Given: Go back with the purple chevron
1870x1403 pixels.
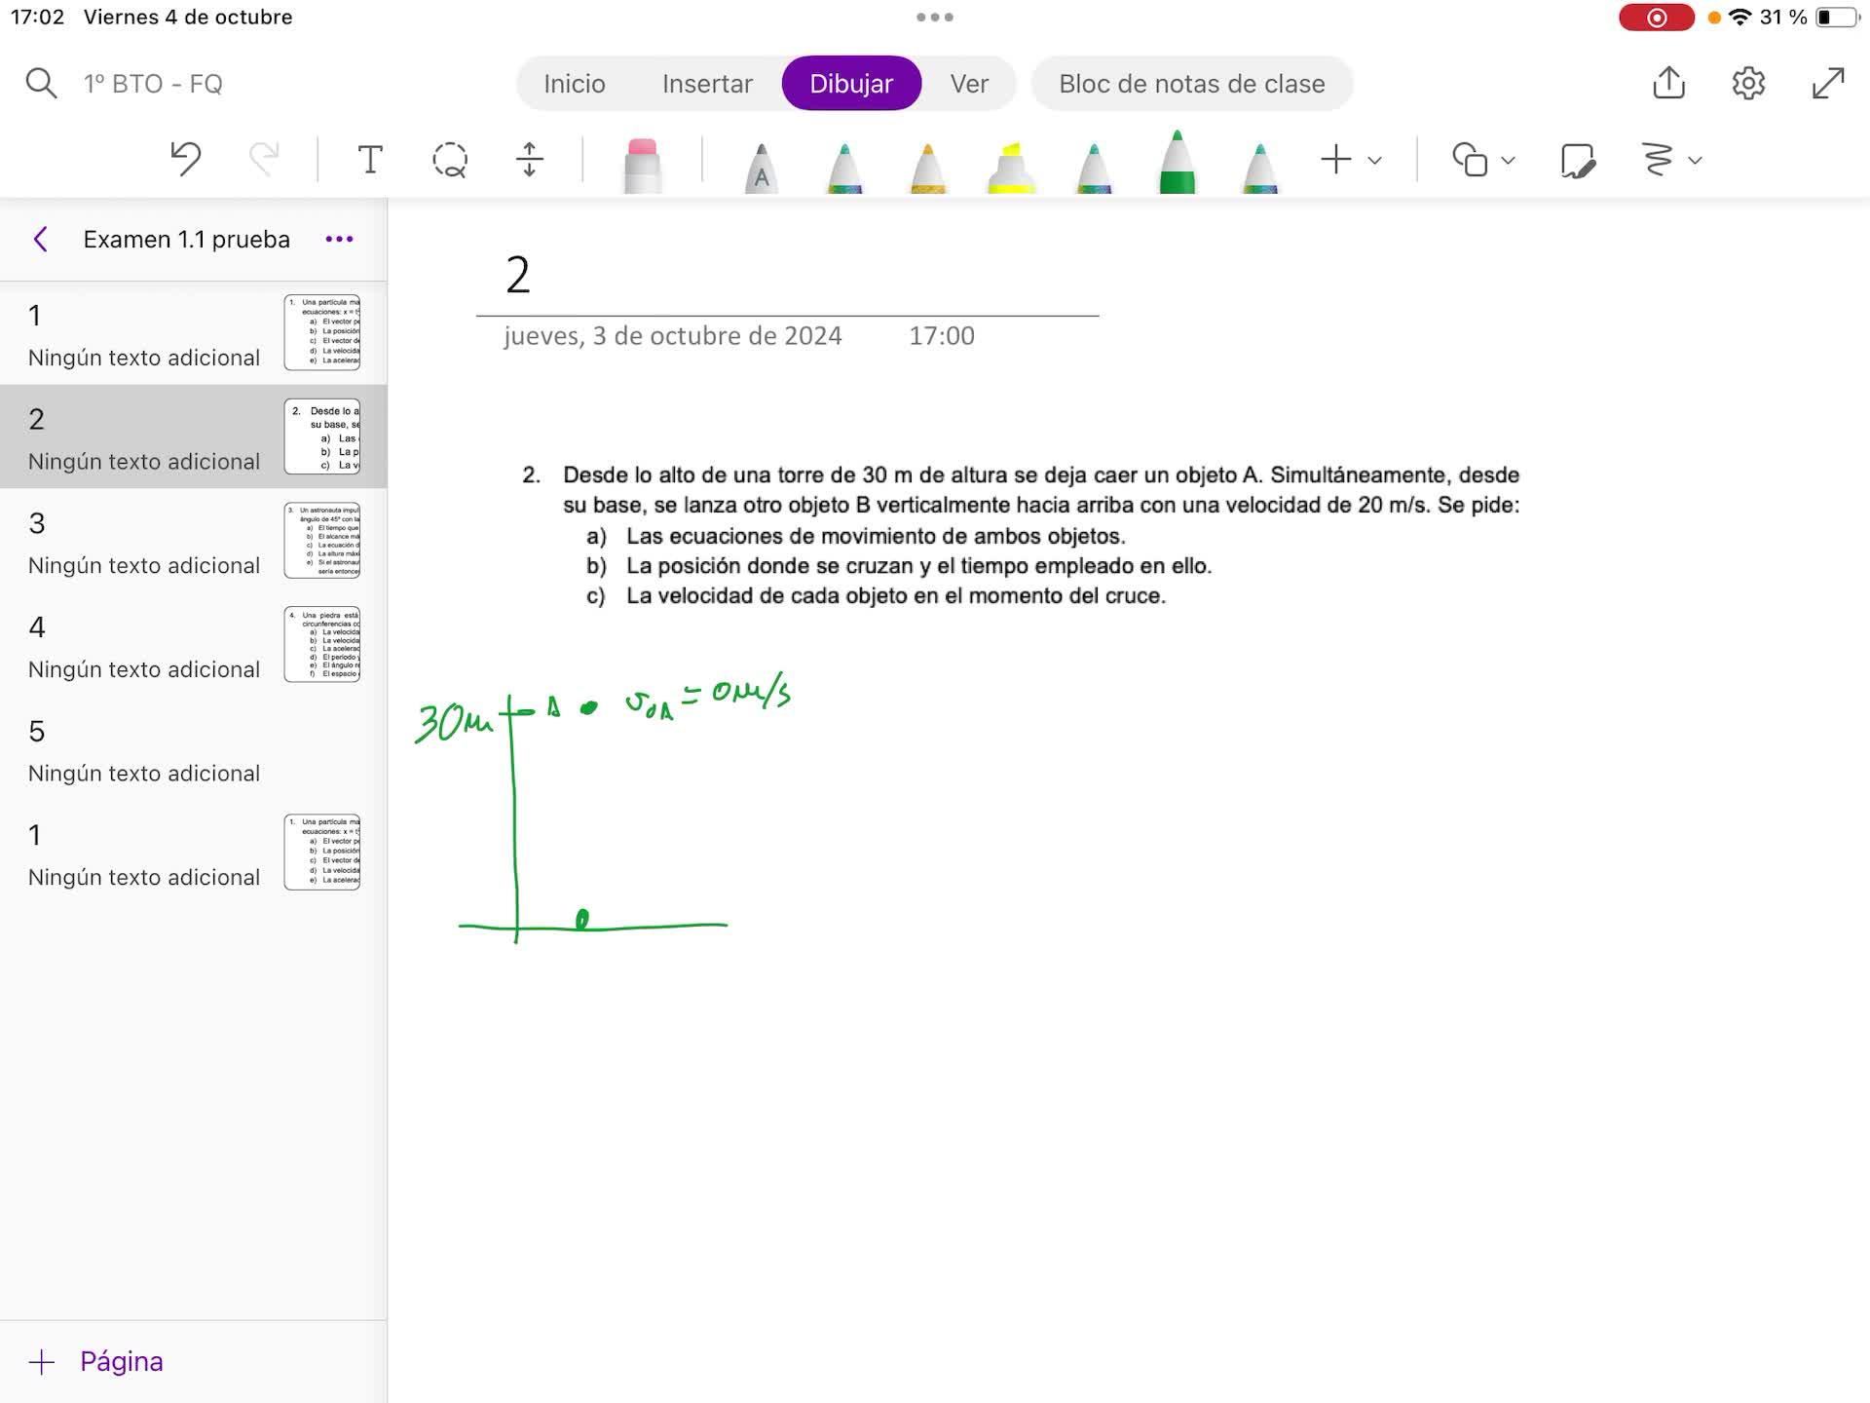Looking at the screenshot, I should 41,240.
